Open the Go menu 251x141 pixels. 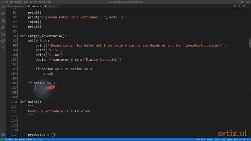[31, 2]
